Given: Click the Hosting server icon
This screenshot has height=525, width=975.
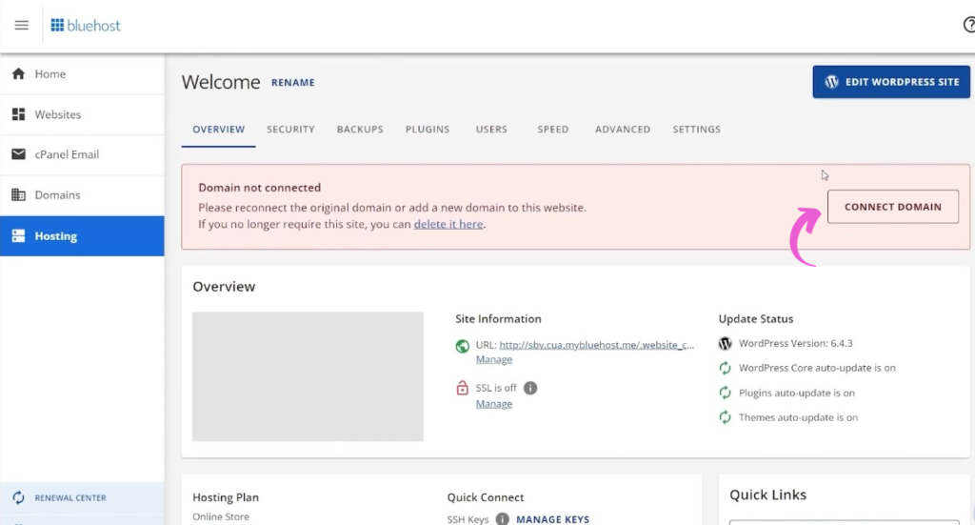Looking at the screenshot, I should pyautogui.click(x=19, y=235).
